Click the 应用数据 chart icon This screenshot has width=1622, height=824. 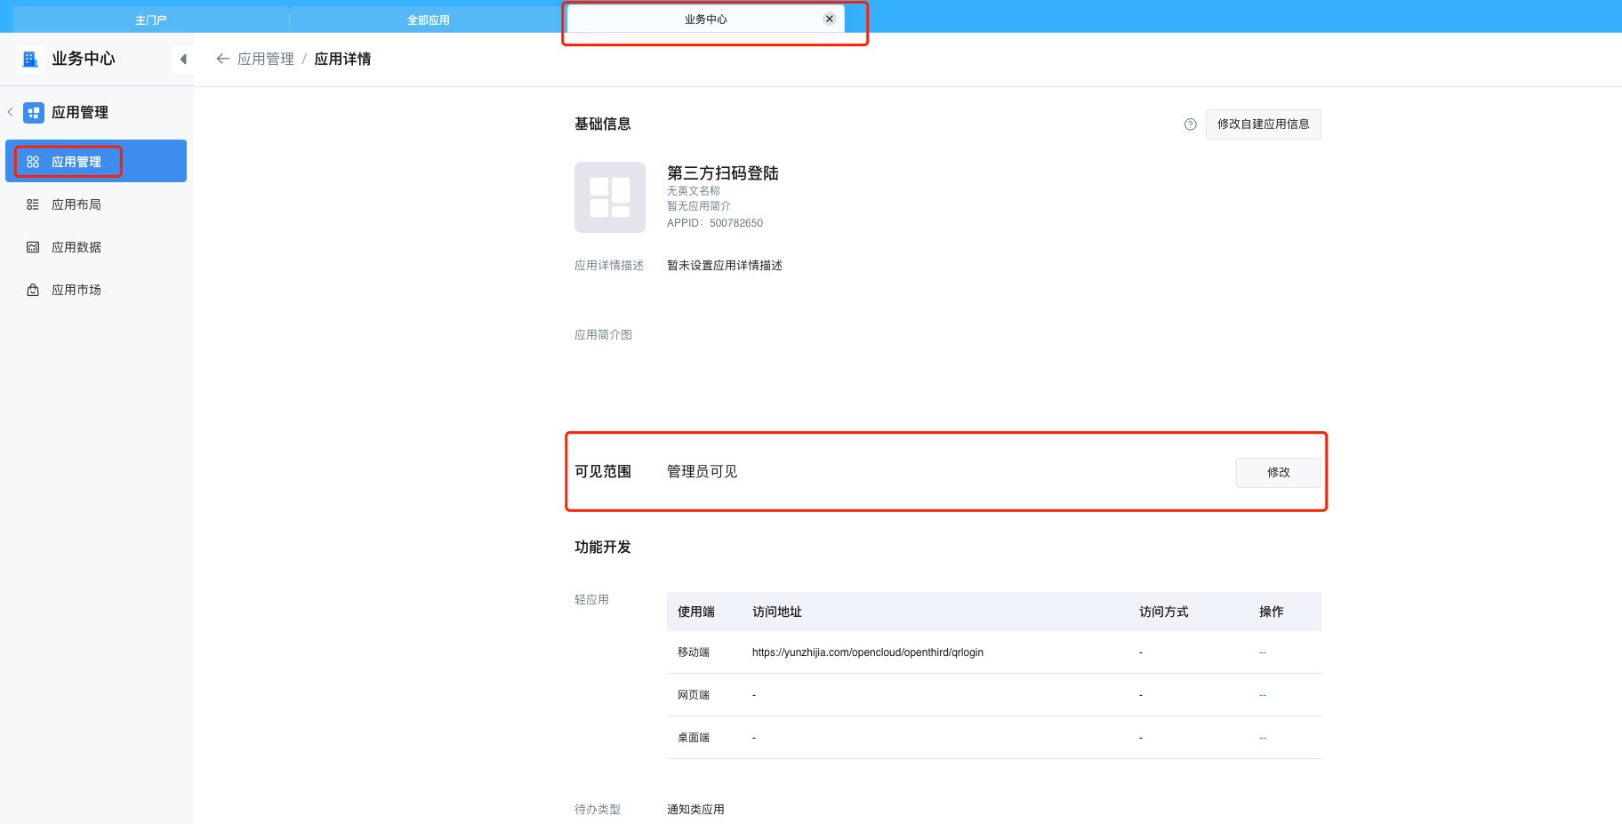[x=33, y=247]
